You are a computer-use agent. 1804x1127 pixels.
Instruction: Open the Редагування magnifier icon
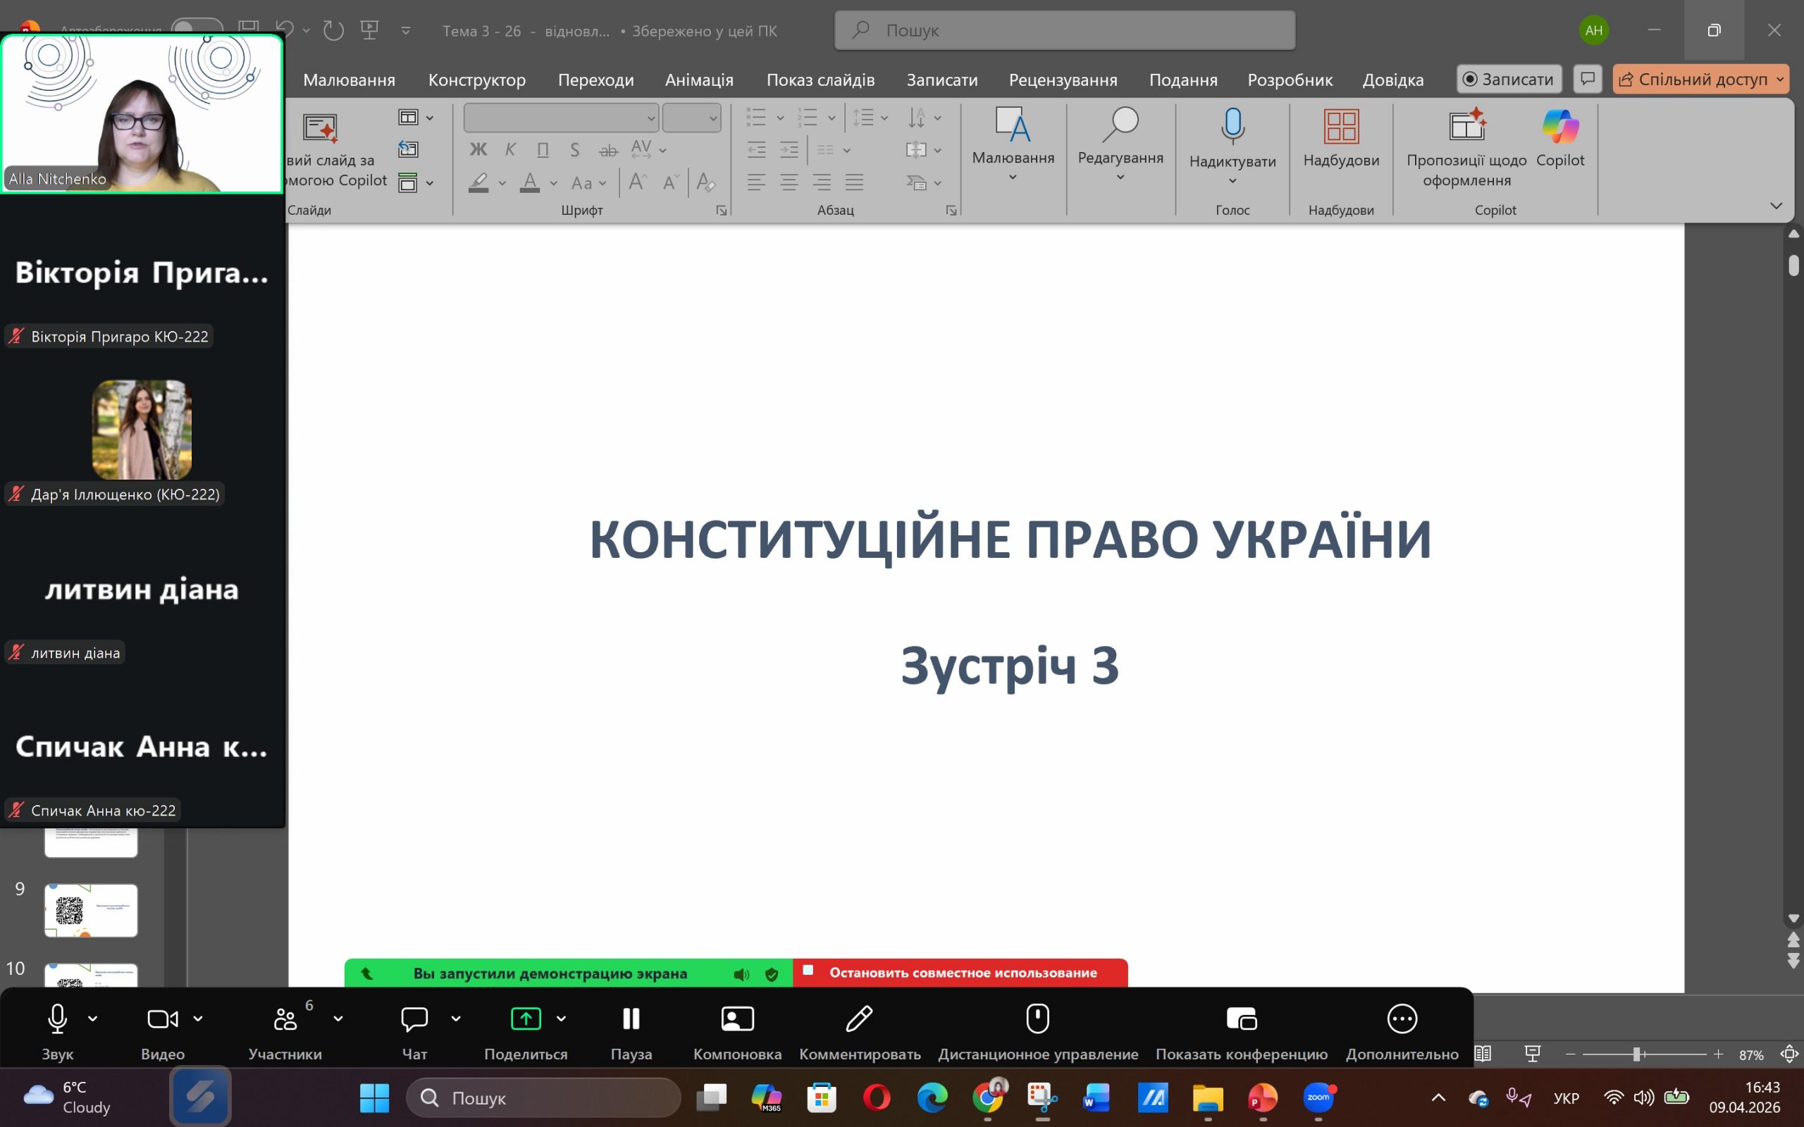coord(1120,125)
